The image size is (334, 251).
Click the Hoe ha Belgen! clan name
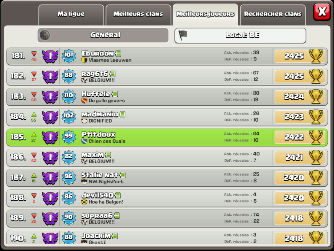[106, 202]
